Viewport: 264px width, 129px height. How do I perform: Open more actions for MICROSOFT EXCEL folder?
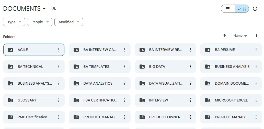click(x=256, y=100)
